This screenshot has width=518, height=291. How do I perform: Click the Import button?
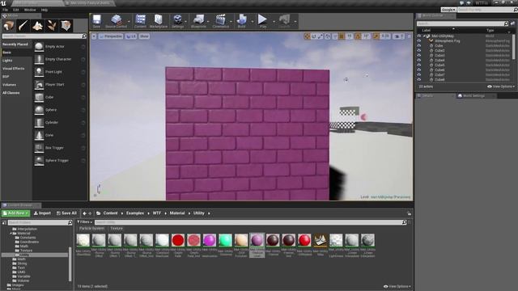(42, 213)
